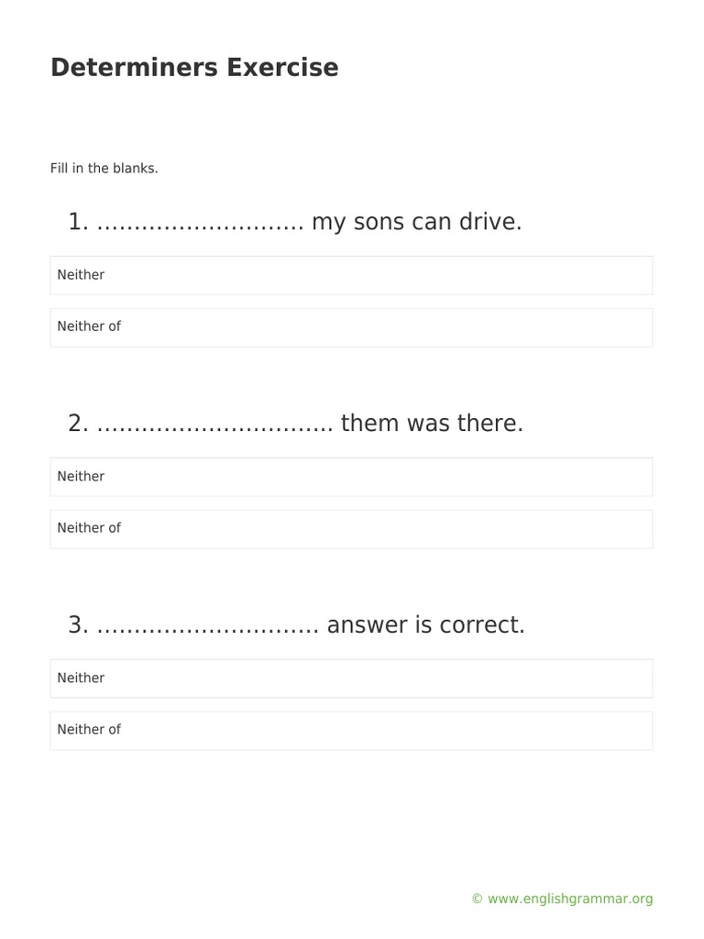Viewport: 704px width, 939px height.
Task: Click the phrase "them was there."
Action: (x=432, y=424)
